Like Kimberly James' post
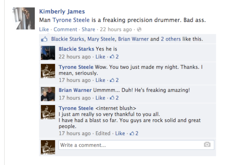237x165 pixels. click(x=44, y=29)
